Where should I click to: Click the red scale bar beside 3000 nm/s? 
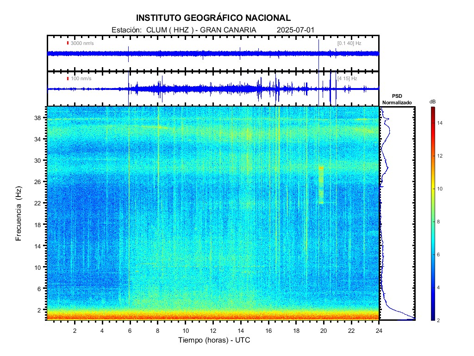[68, 43]
